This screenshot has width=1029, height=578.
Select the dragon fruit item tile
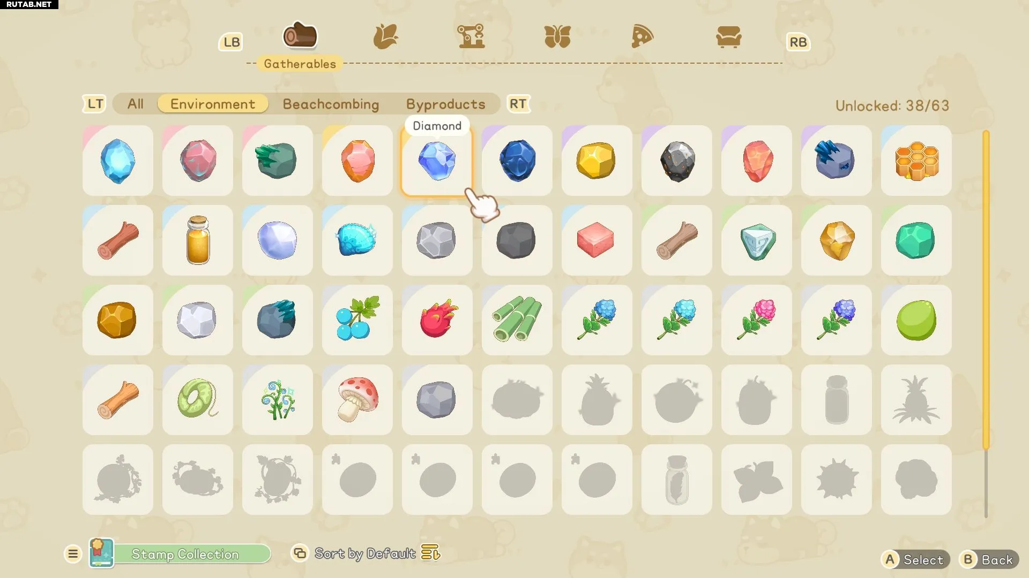[x=437, y=320]
